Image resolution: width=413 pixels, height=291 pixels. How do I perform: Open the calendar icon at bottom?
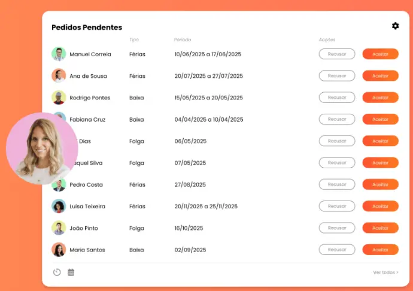coord(71,272)
